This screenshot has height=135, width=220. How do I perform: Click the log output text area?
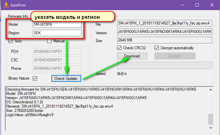[105, 108]
